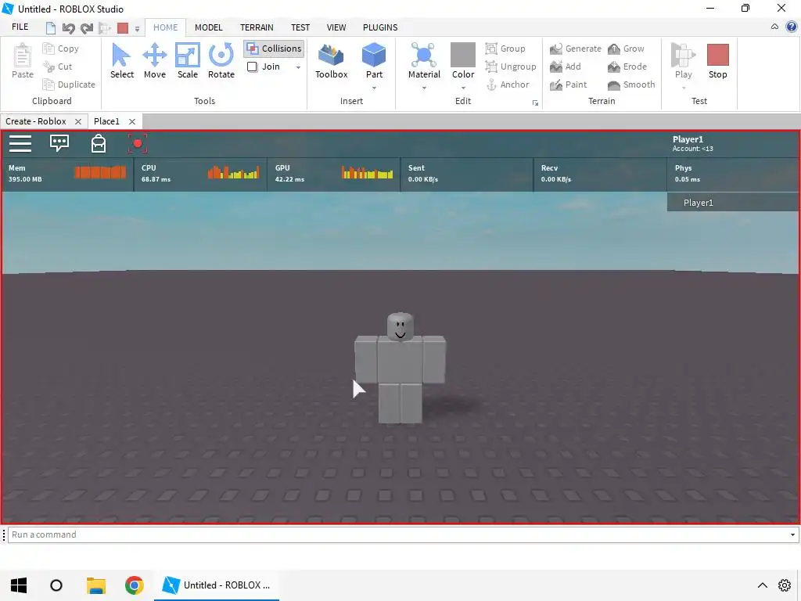801x601 pixels.
Task: Select the terrain Paint tool
Action: pos(568,85)
